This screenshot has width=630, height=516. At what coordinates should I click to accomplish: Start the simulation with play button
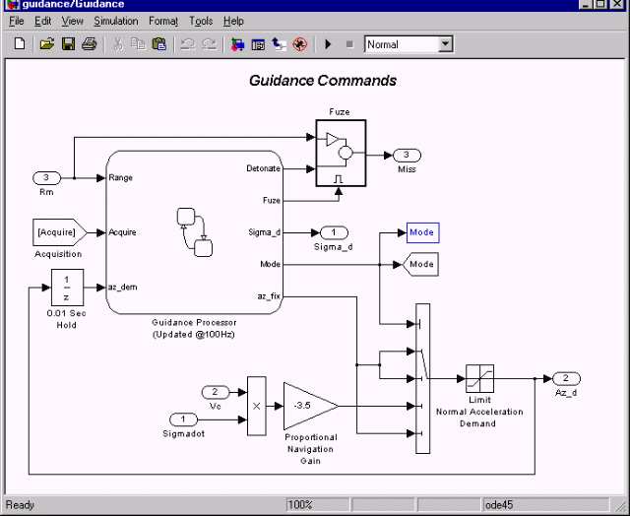328,43
